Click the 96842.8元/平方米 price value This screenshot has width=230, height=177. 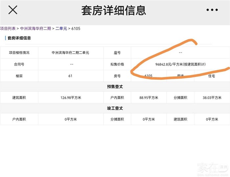click(180, 64)
